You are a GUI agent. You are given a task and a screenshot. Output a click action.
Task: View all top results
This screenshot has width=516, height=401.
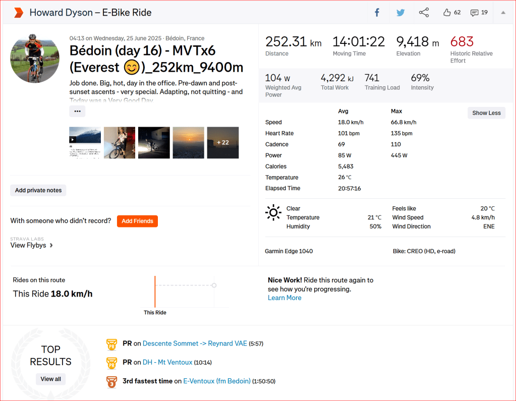(50, 379)
